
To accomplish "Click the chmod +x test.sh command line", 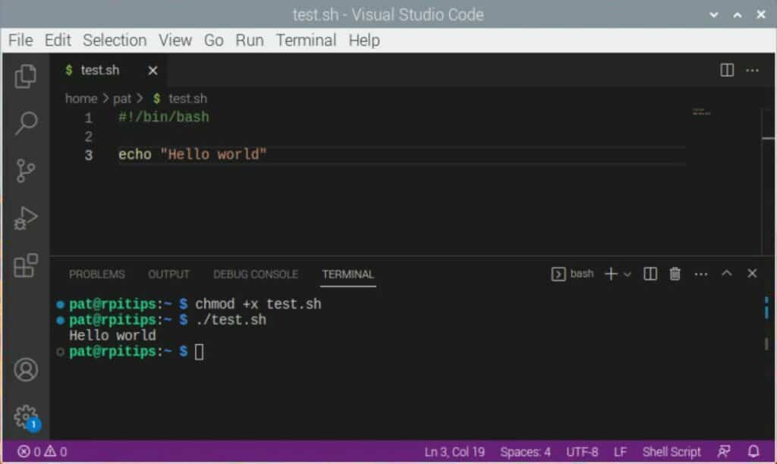I will [258, 304].
